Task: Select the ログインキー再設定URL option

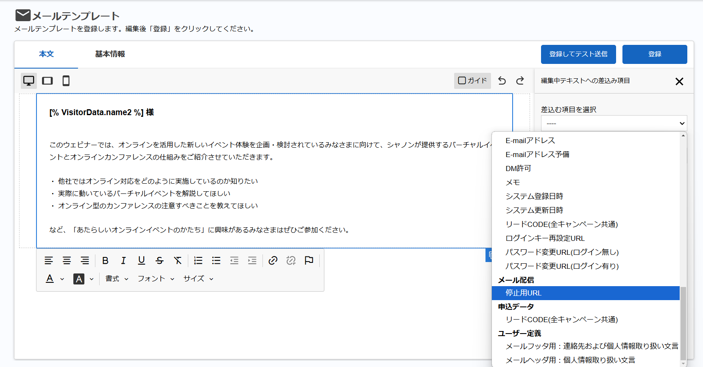Action: click(x=586, y=238)
